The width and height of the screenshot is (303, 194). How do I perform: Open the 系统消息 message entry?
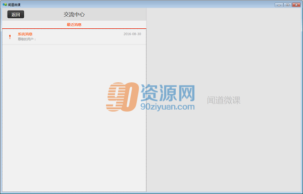(x=74, y=37)
